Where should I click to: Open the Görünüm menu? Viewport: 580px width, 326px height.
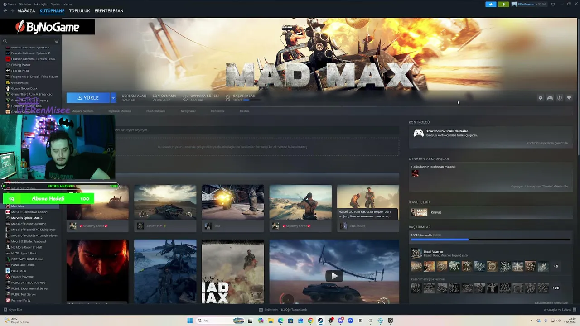coord(25,4)
